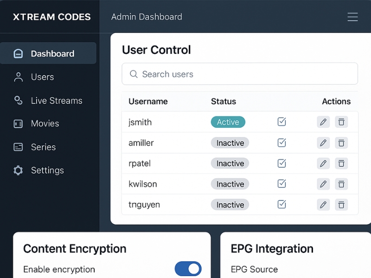Viewport: 371px width, 278px height.
Task: Click the XTREAM CODES logo text
Action: click(x=51, y=17)
